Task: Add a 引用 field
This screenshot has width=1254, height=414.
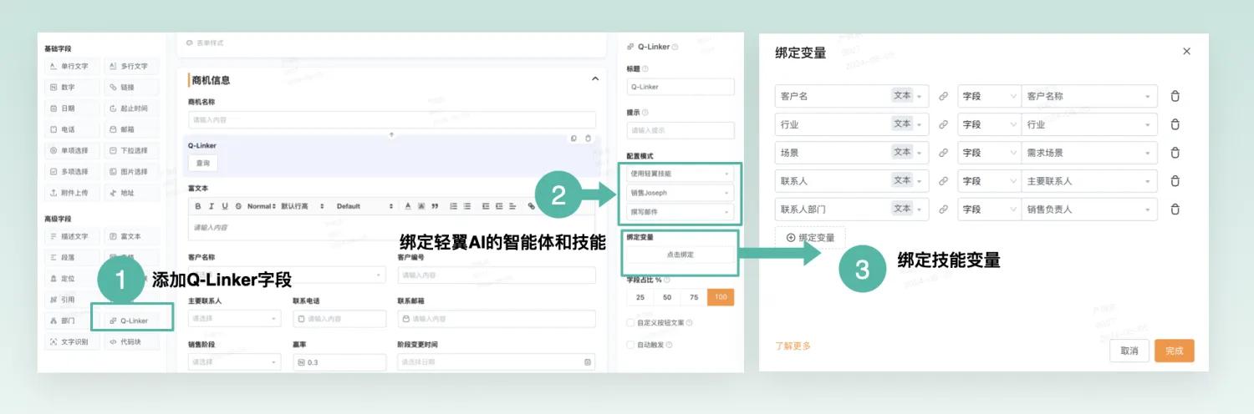Action: [x=71, y=299]
